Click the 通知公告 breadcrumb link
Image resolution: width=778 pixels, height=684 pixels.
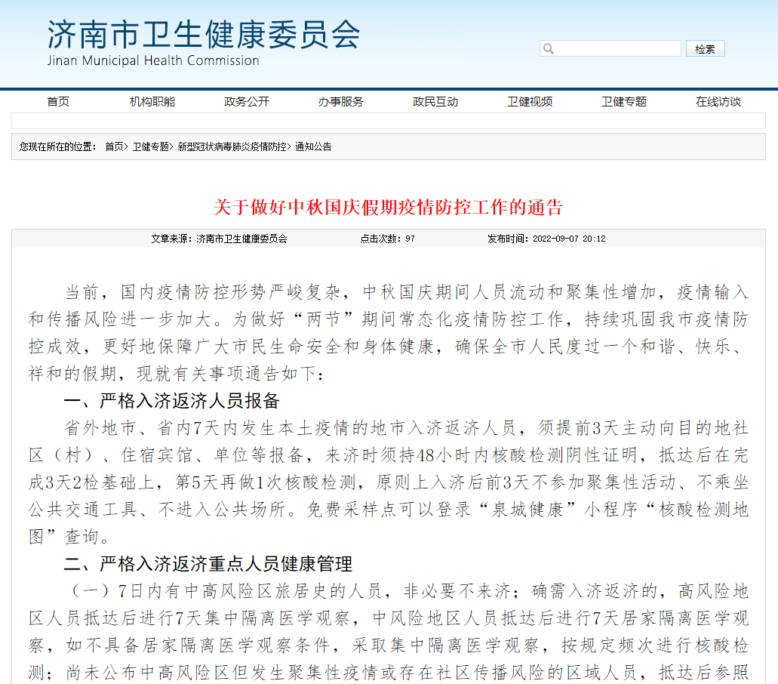click(x=313, y=146)
